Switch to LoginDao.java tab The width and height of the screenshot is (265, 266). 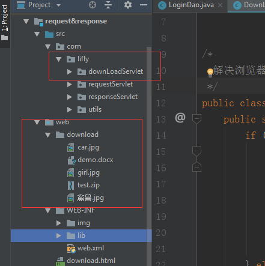(x=191, y=5)
